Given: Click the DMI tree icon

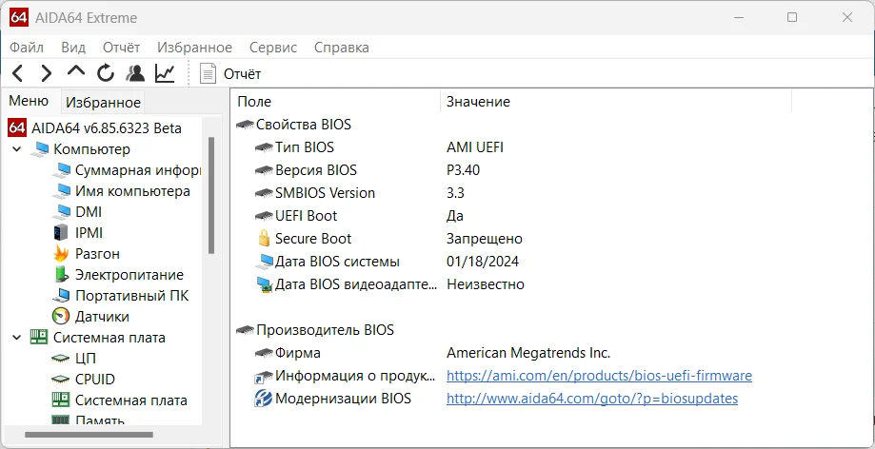Looking at the screenshot, I should (x=62, y=212).
